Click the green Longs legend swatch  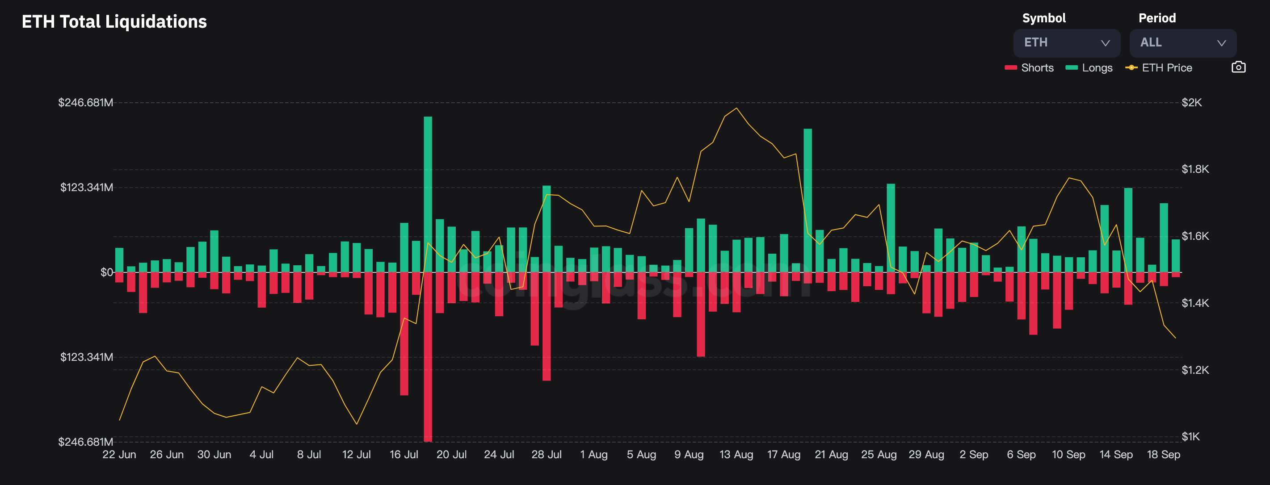[x=1071, y=67]
